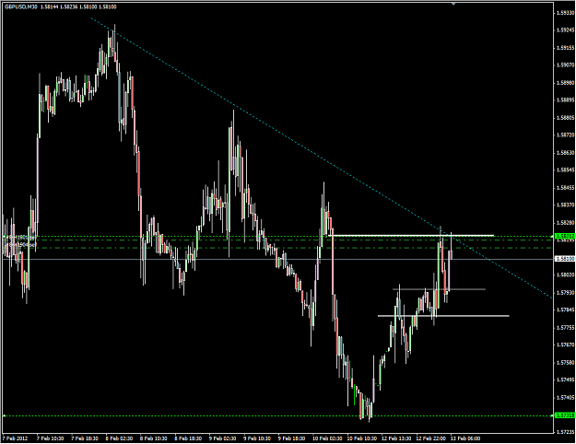Click the 1.57405 price axis label
The height and width of the screenshot is (444, 576).
[565, 398]
